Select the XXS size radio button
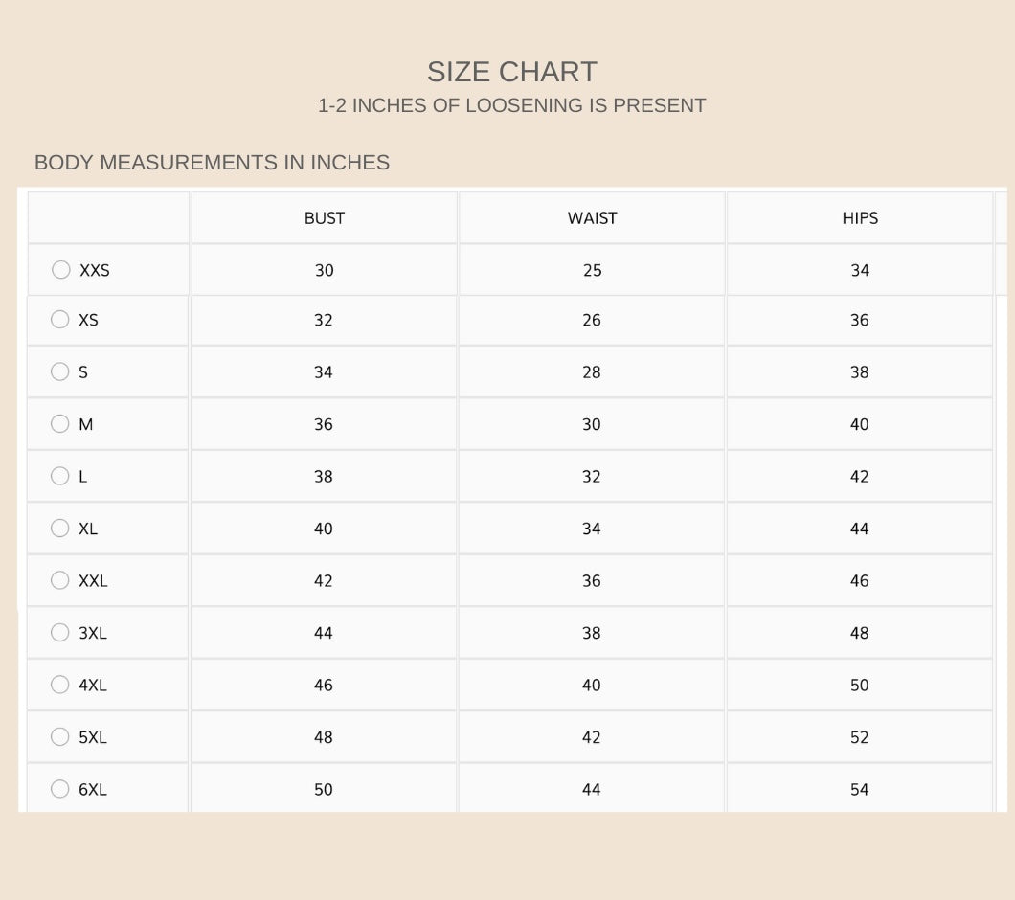This screenshot has height=900, width=1015. coord(61,270)
